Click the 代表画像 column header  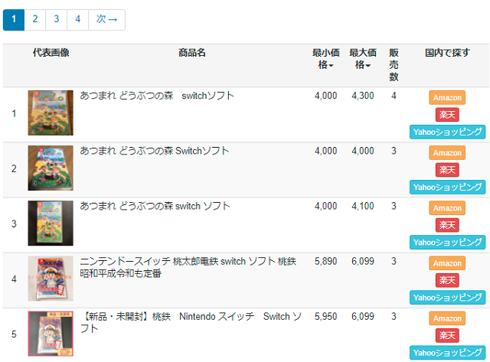pos(51,53)
